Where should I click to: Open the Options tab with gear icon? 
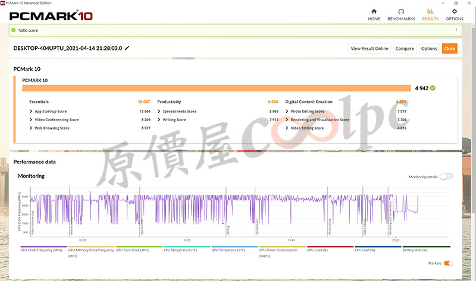click(x=454, y=14)
